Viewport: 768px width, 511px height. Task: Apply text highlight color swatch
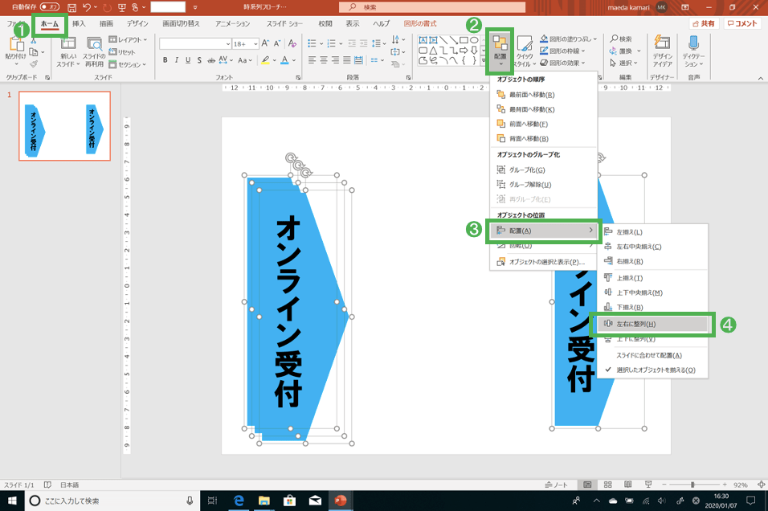click(265, 60)
